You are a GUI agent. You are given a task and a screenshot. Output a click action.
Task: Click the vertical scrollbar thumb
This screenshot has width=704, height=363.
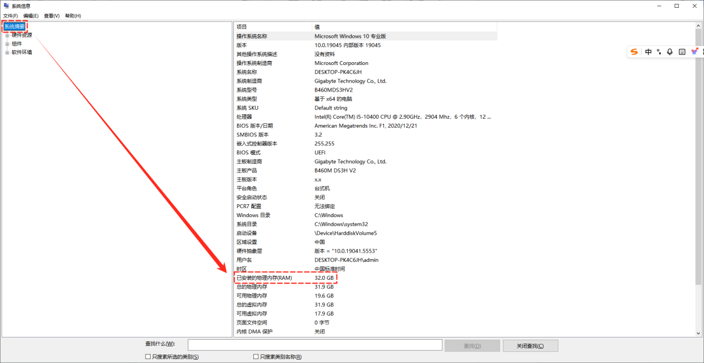click(x=698, y=157)
